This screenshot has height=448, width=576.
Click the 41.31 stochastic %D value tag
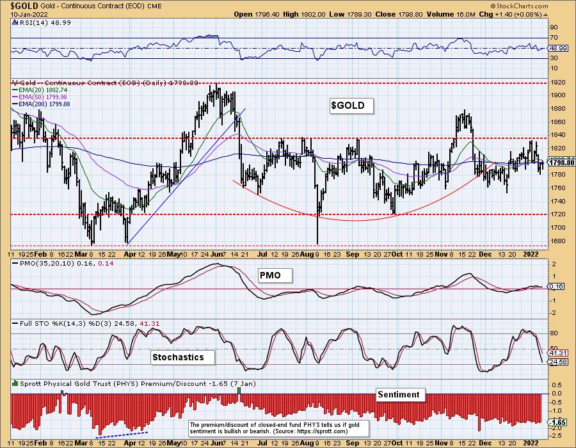pyautogui.click(x=558, y=353)
